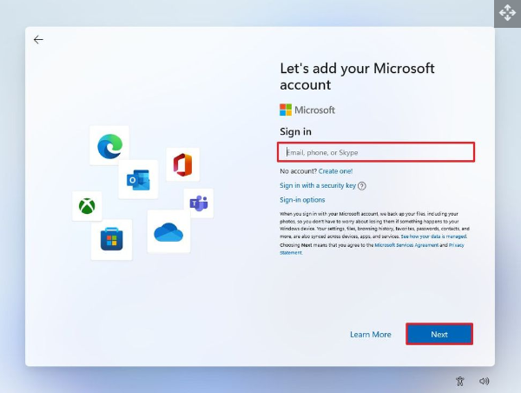Image resolution: width=521 pixels, height=393 pixels.
Task: Click the Learn More button
Action: [x=371, y=334]
